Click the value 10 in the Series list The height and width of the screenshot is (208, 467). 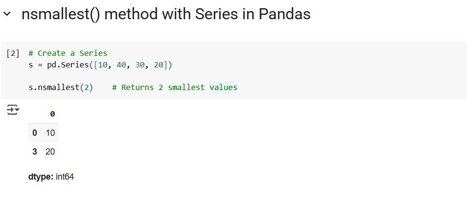[102, 65]
